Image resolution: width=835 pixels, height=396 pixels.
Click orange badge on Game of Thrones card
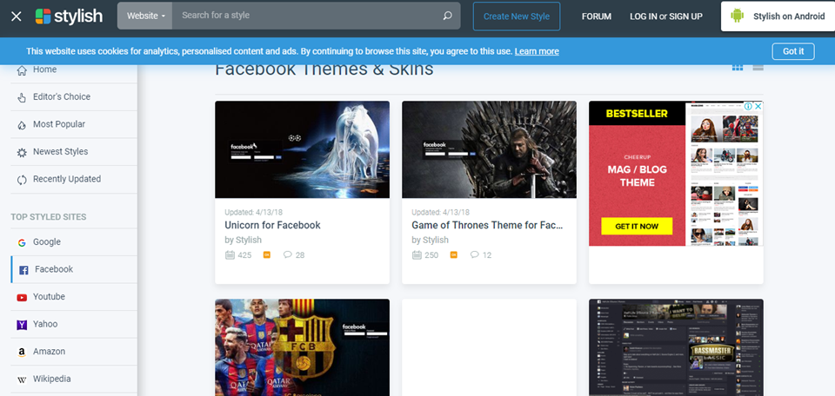[x=454, y=254]
